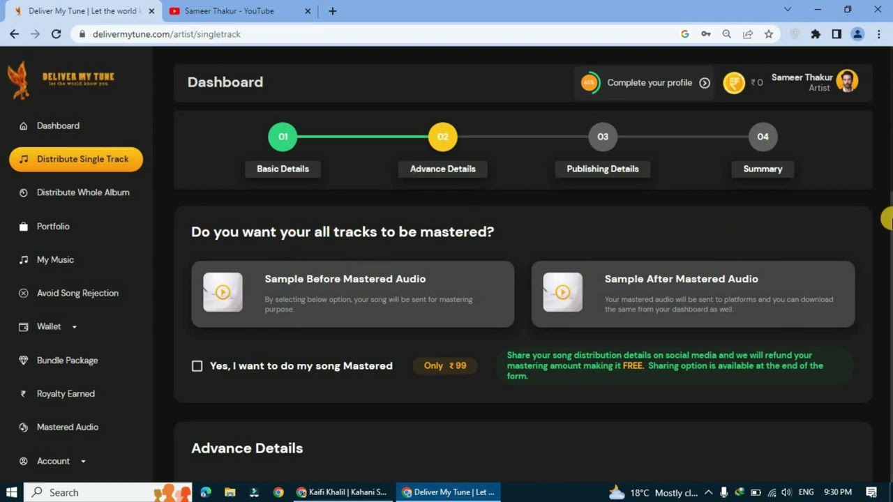Click the Royalty Earned rupee icon

click(x=23, y=394)
